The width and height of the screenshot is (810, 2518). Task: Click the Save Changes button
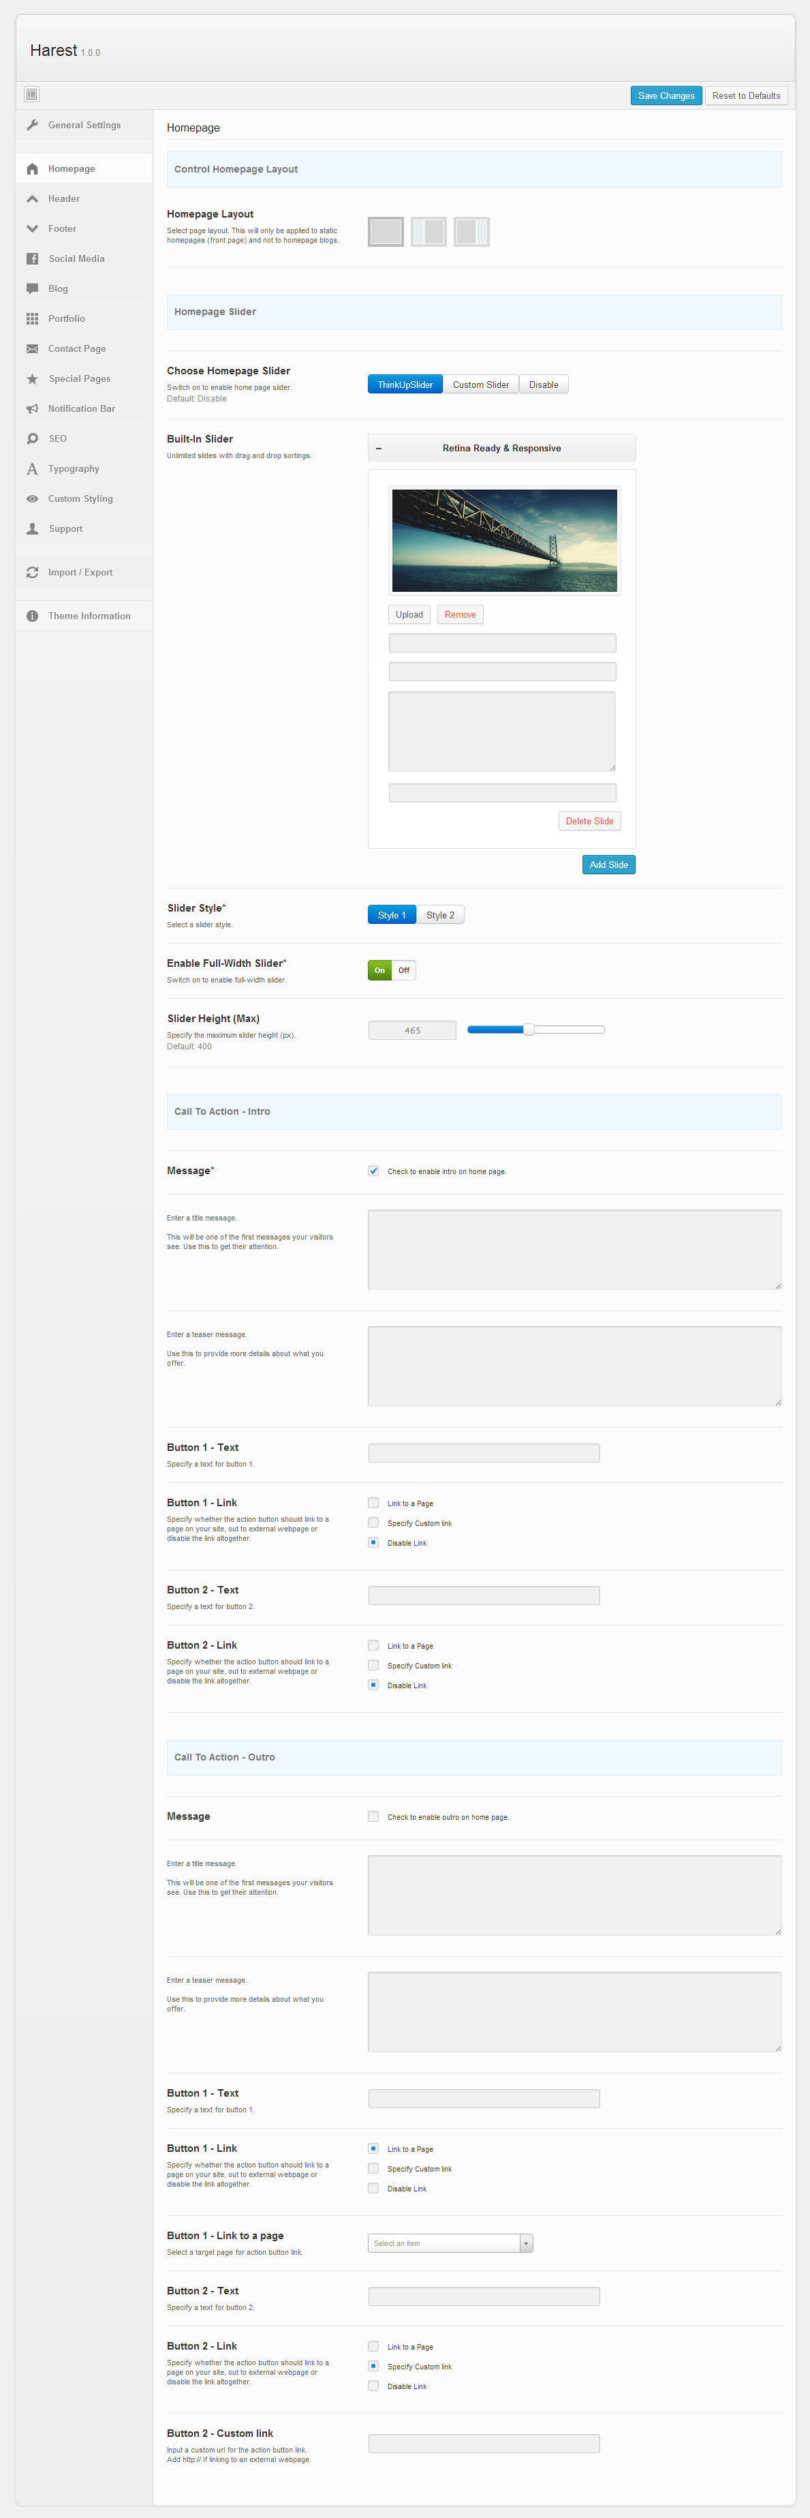[666, 95]
